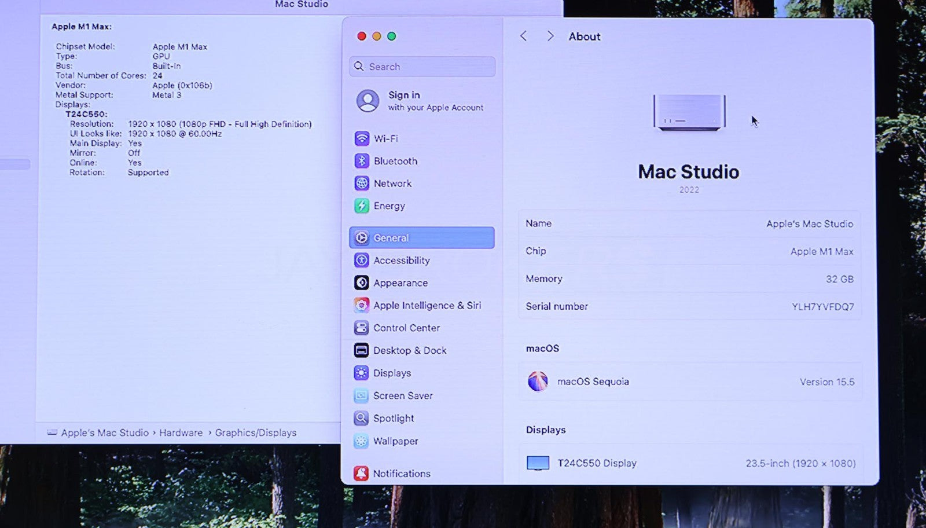Viewport: 926px width, 528px height.
Task: Click the name value Apple's Mac Studio
Action: (809, 223)
